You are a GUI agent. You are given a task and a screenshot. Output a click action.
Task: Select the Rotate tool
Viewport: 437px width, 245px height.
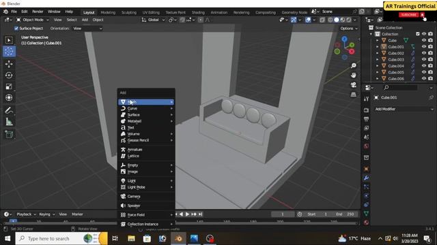tap(9, 76)
